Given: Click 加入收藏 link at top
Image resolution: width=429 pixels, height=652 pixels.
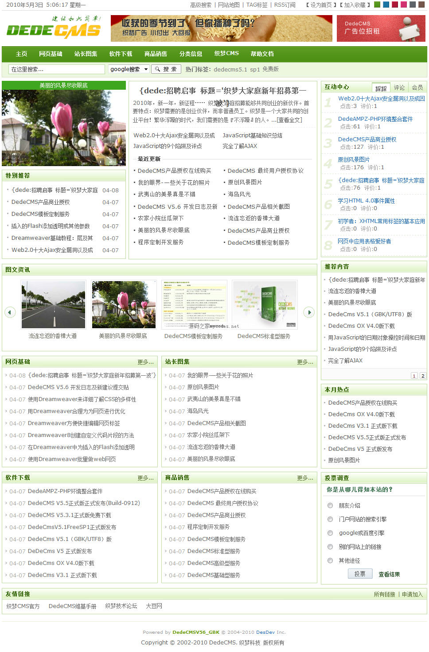Looking at the screenshot, I should [355, 5].
